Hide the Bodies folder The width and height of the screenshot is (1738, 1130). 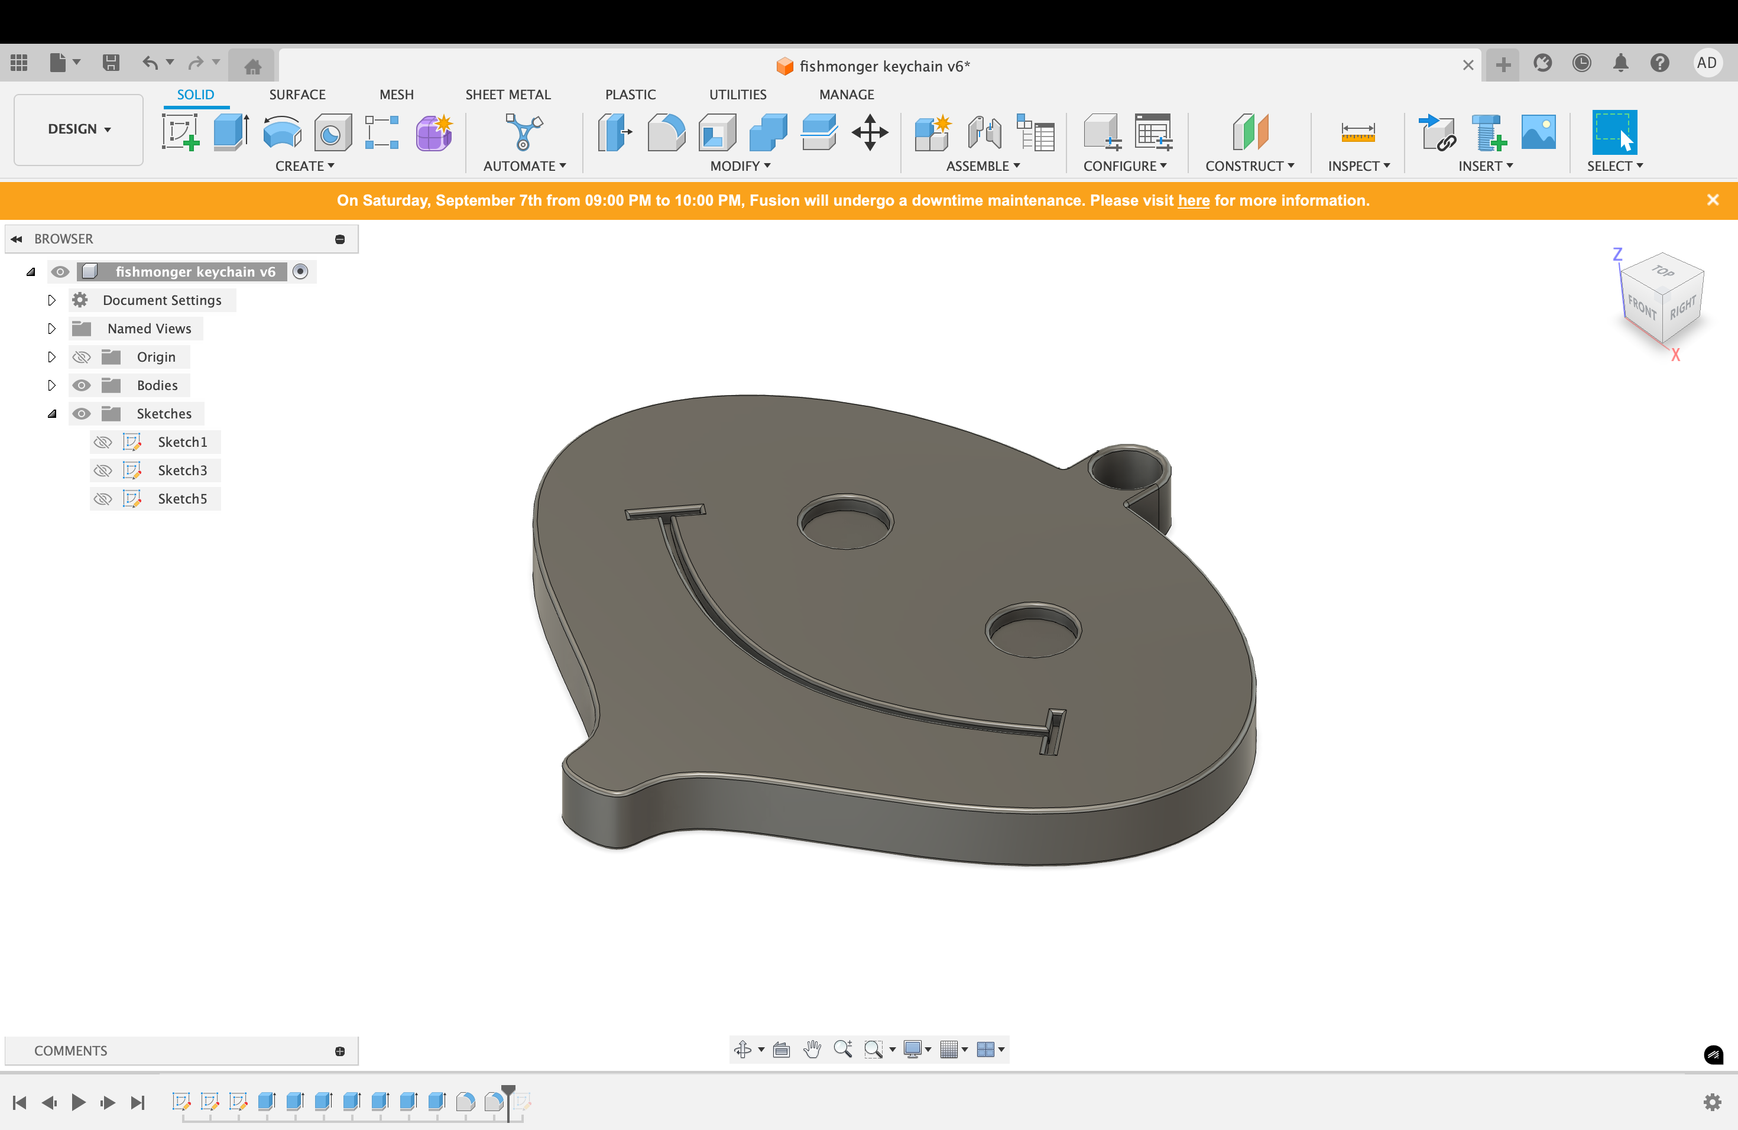tap(81, 385)
